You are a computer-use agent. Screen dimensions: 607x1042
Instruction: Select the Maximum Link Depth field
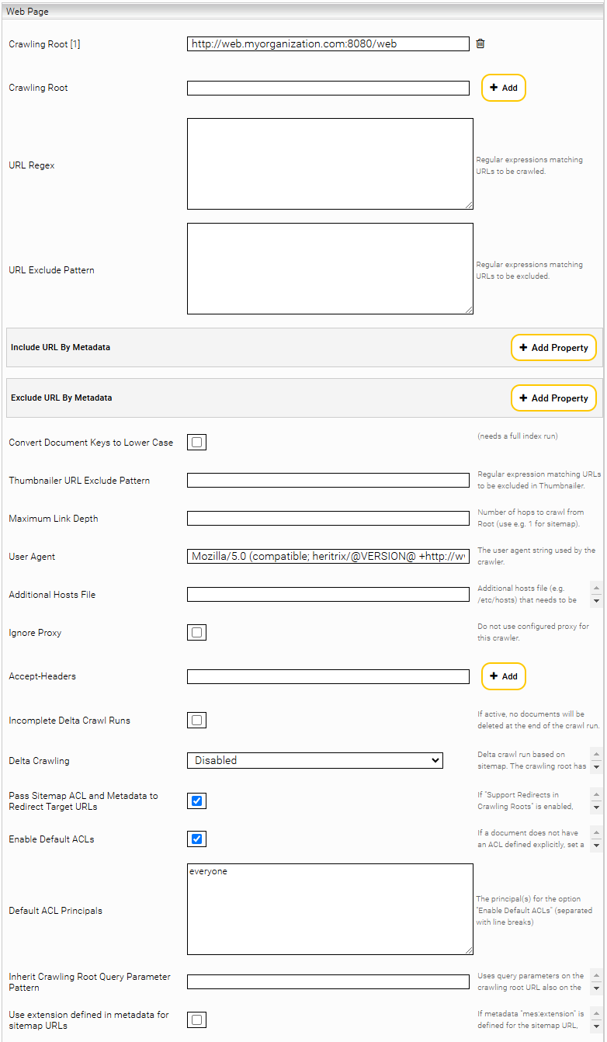click(x=328, y=519)
